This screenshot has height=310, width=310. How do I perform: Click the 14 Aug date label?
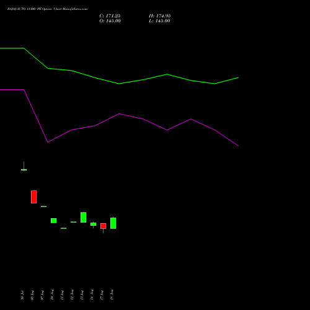(92, 294)
